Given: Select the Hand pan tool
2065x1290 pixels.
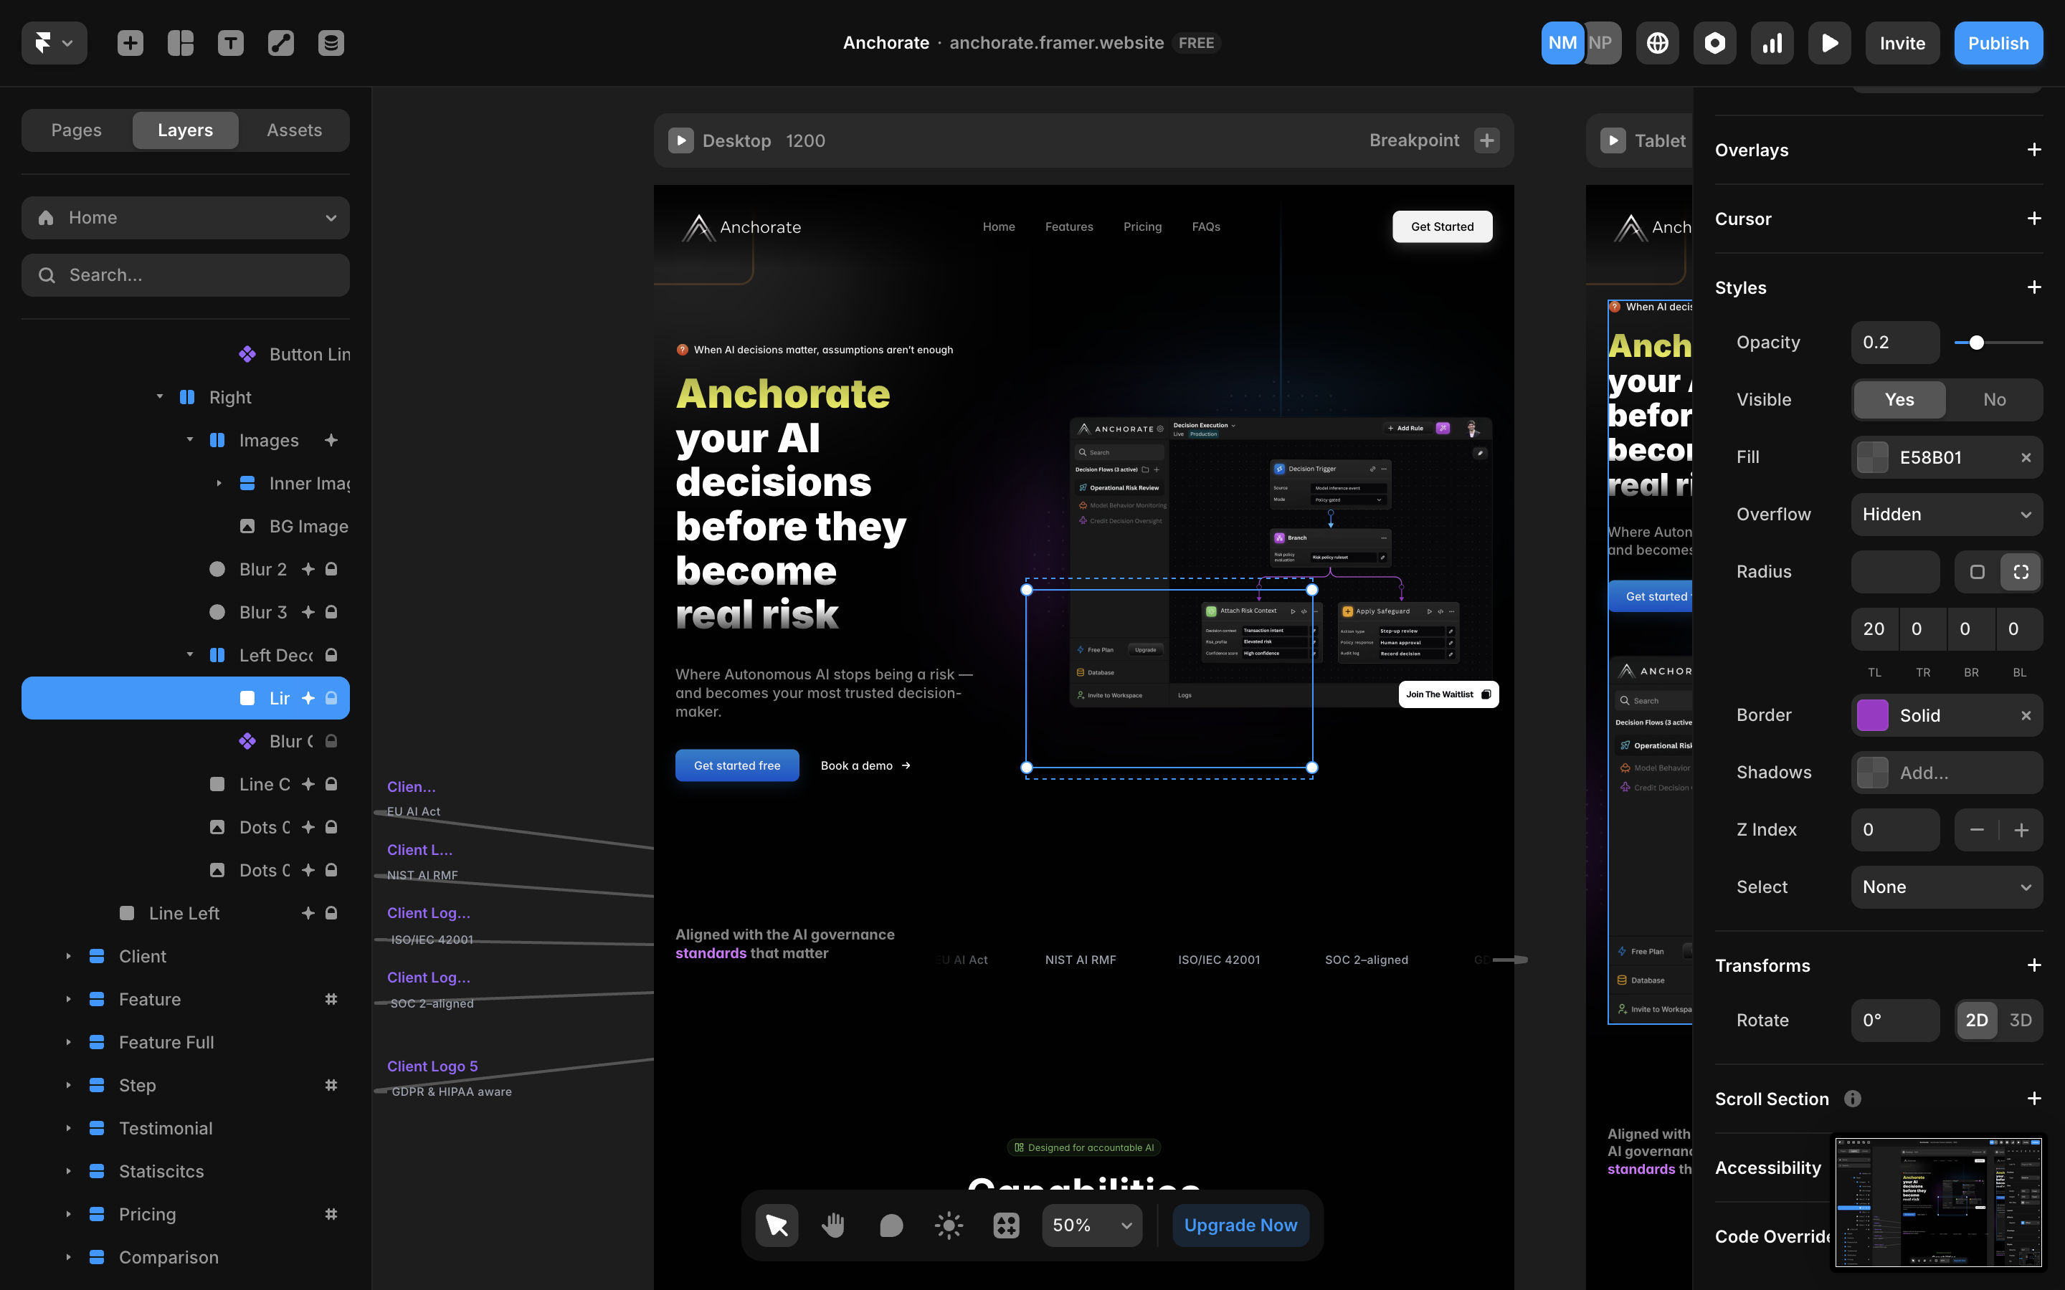Looking at the screenshot, I should coord(833,1225).
